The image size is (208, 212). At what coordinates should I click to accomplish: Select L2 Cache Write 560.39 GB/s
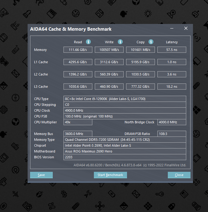109,74
